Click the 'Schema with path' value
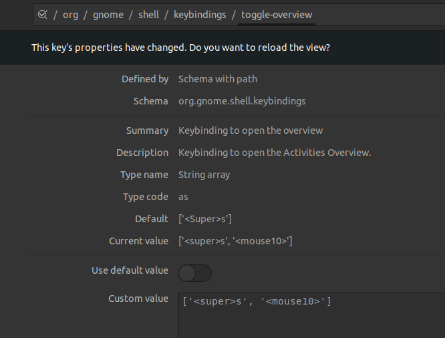The height and width of the screenshot is (338, 445). pos(218,79)
